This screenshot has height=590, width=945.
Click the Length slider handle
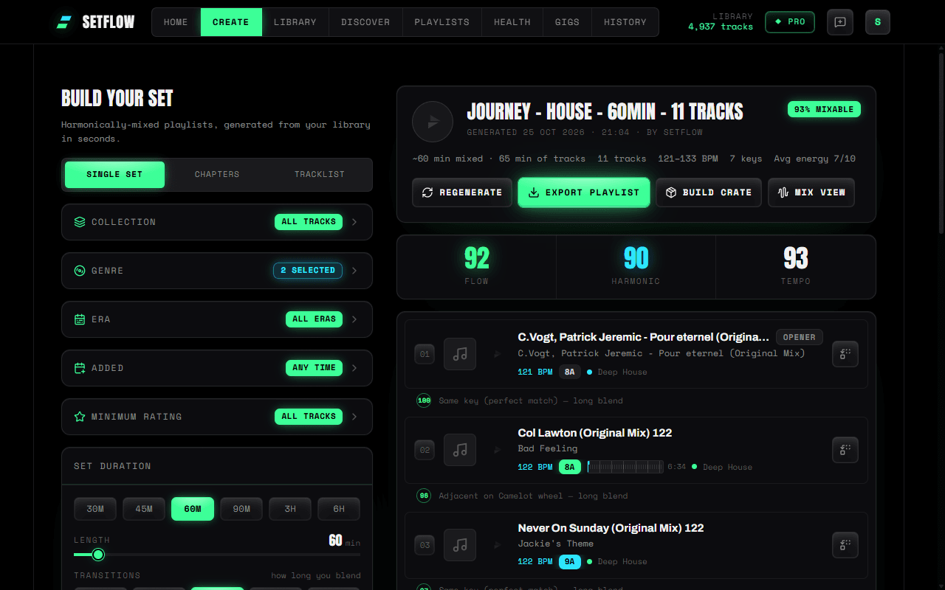point(98,555)
